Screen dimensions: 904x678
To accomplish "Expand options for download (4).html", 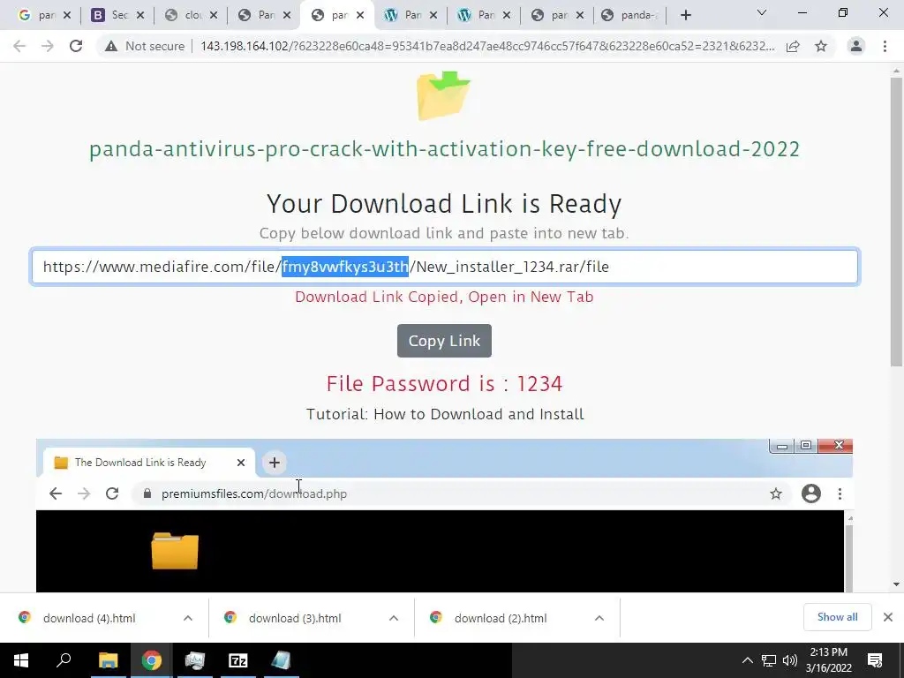I will click(x=187, y=618).
